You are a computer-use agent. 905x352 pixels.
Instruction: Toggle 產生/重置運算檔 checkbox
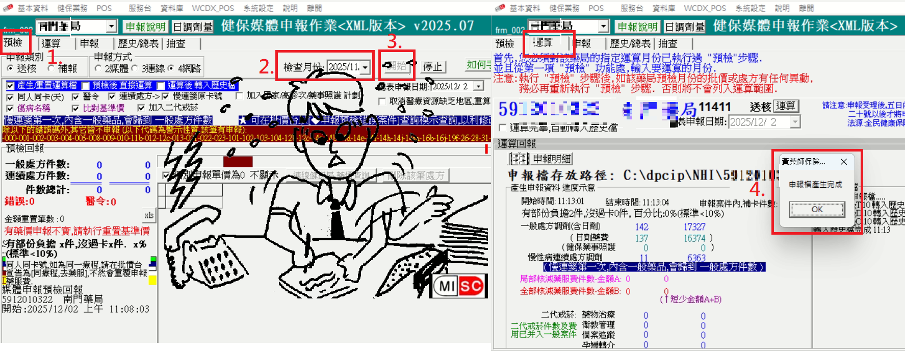tap(10, 85)
